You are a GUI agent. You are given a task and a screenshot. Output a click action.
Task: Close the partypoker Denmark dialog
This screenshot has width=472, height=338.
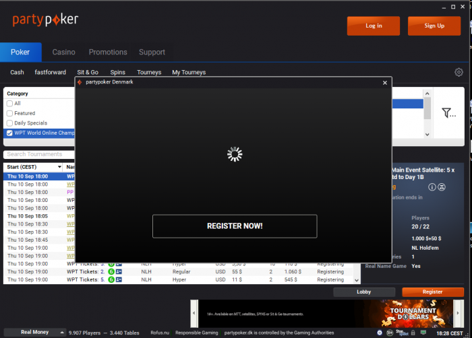[x=385, y=83]
